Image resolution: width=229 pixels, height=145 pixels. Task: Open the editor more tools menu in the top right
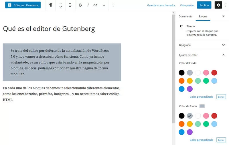pos(226,5)
